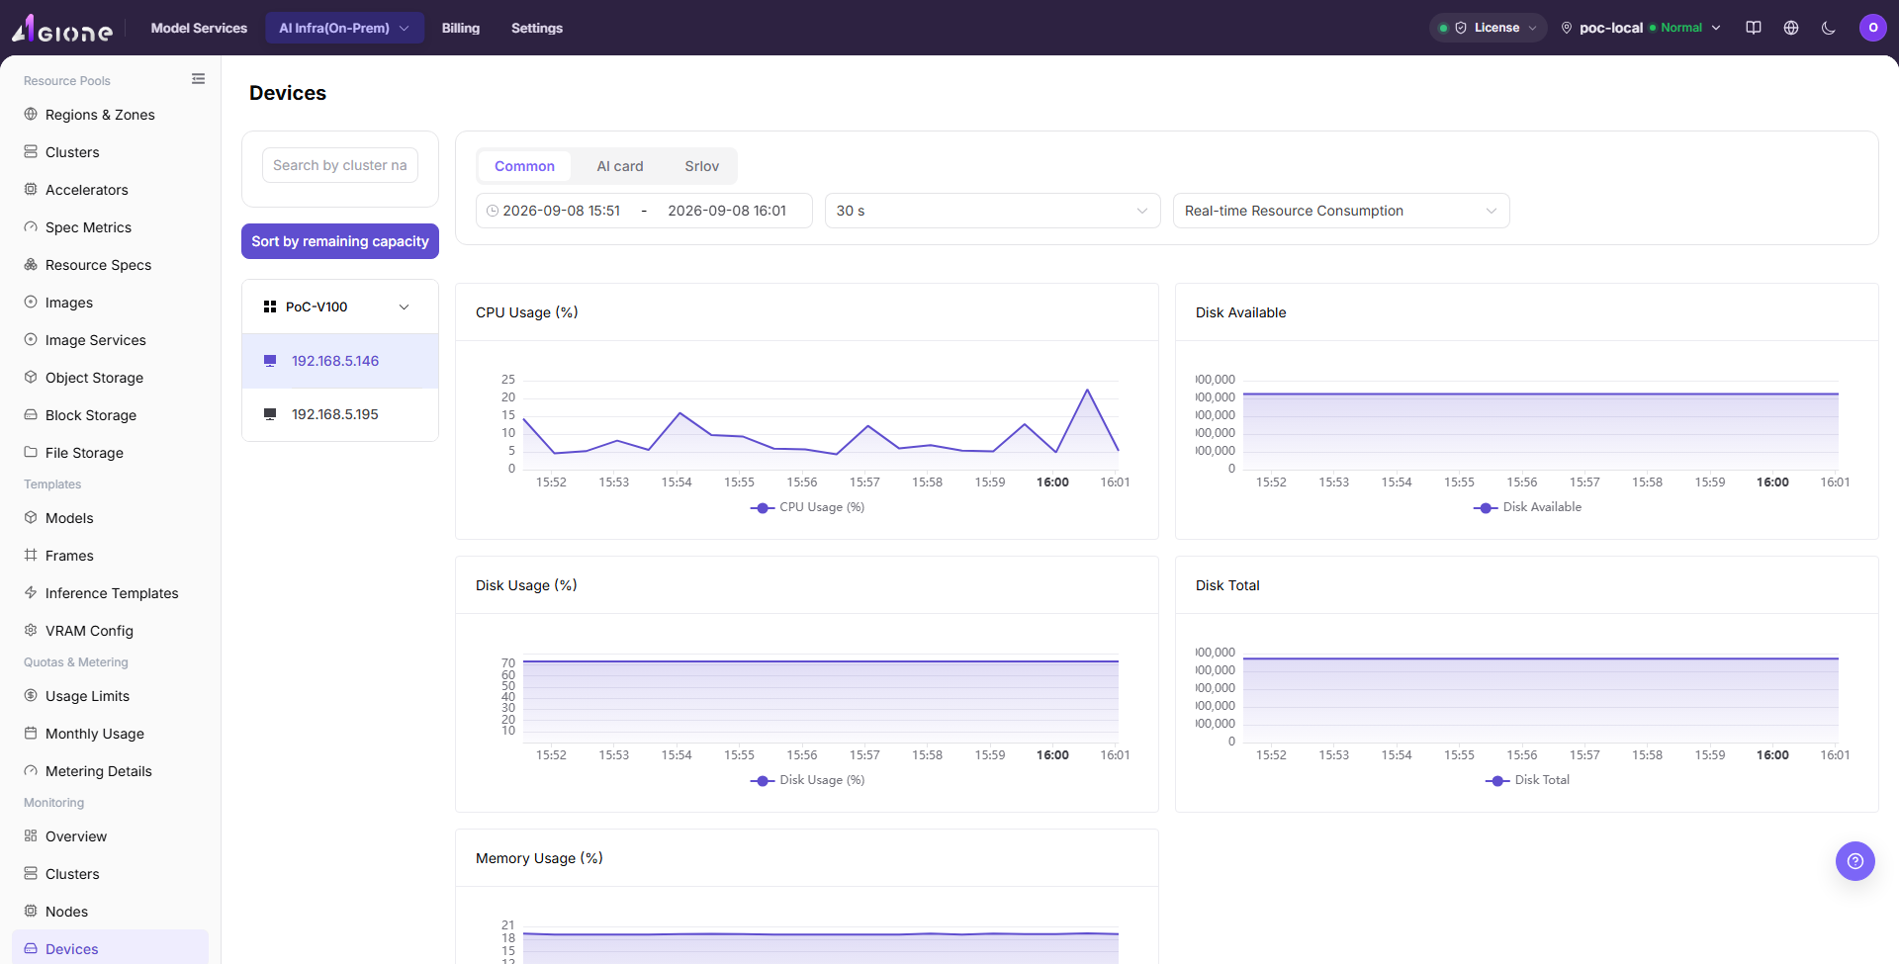The height and width of the screenshot is (964, 1899).
Task: Open the Model Services menu
Action: coord(199,28)
